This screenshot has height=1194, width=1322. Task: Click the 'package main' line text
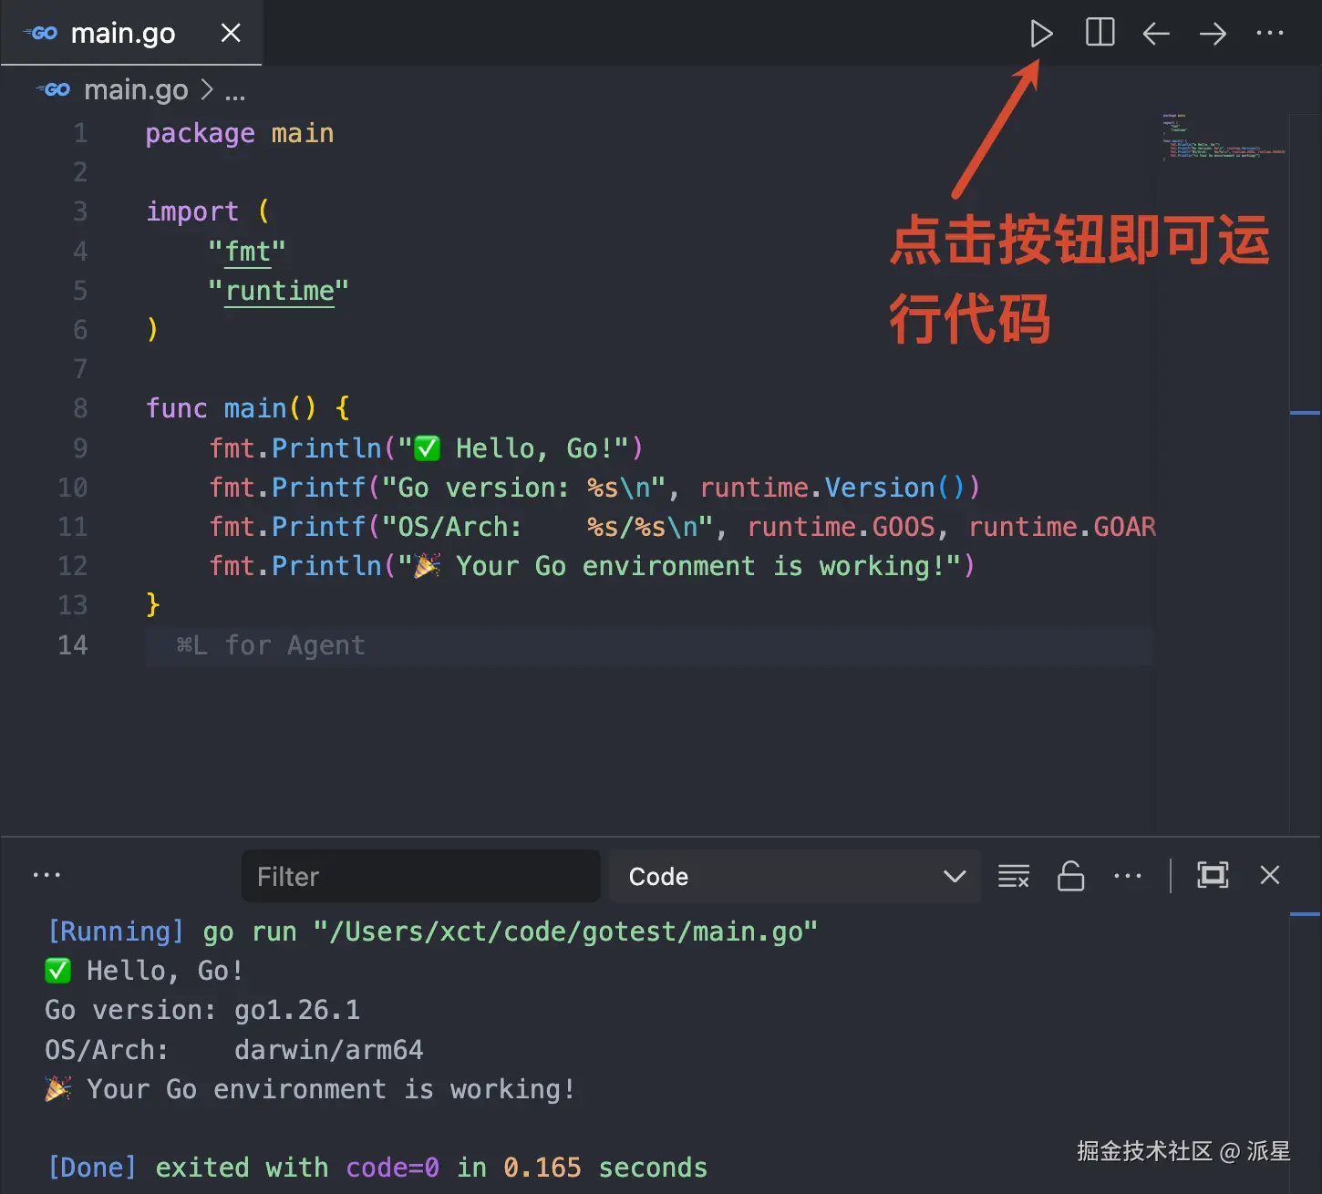(240, 133)
